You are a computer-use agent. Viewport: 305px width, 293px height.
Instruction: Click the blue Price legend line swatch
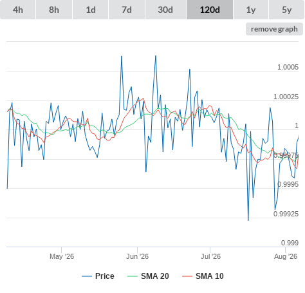pos(87,276)
